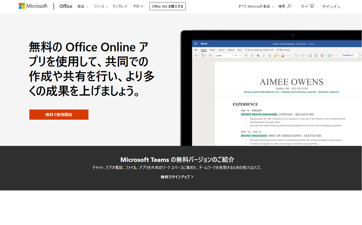Screen dimensions: 362x225
Task: Expand the すべて Microsoft 製品 menu
Action: tap(256, 6)
